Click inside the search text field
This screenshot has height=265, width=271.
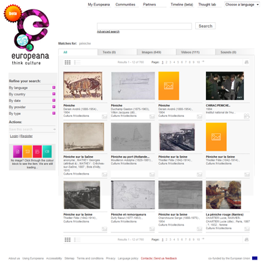coord(144,26)
